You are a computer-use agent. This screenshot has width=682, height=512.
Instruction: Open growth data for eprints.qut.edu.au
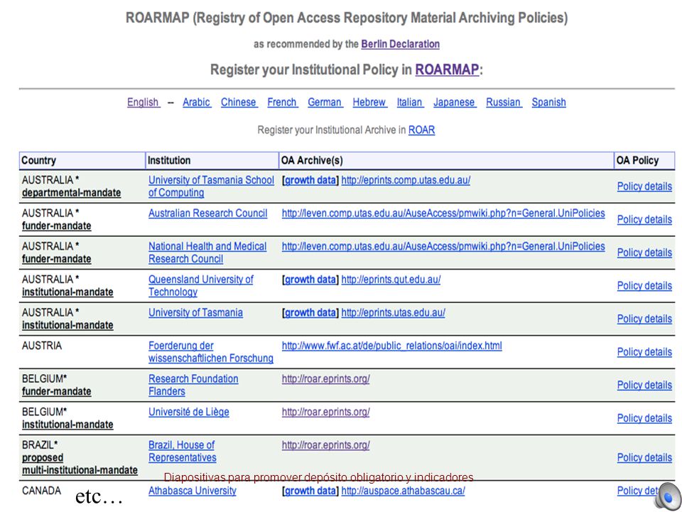(310, 279)
